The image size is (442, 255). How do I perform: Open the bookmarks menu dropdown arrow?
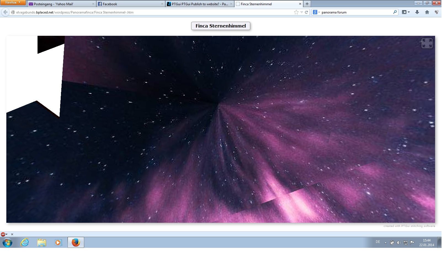click(409, 12)
